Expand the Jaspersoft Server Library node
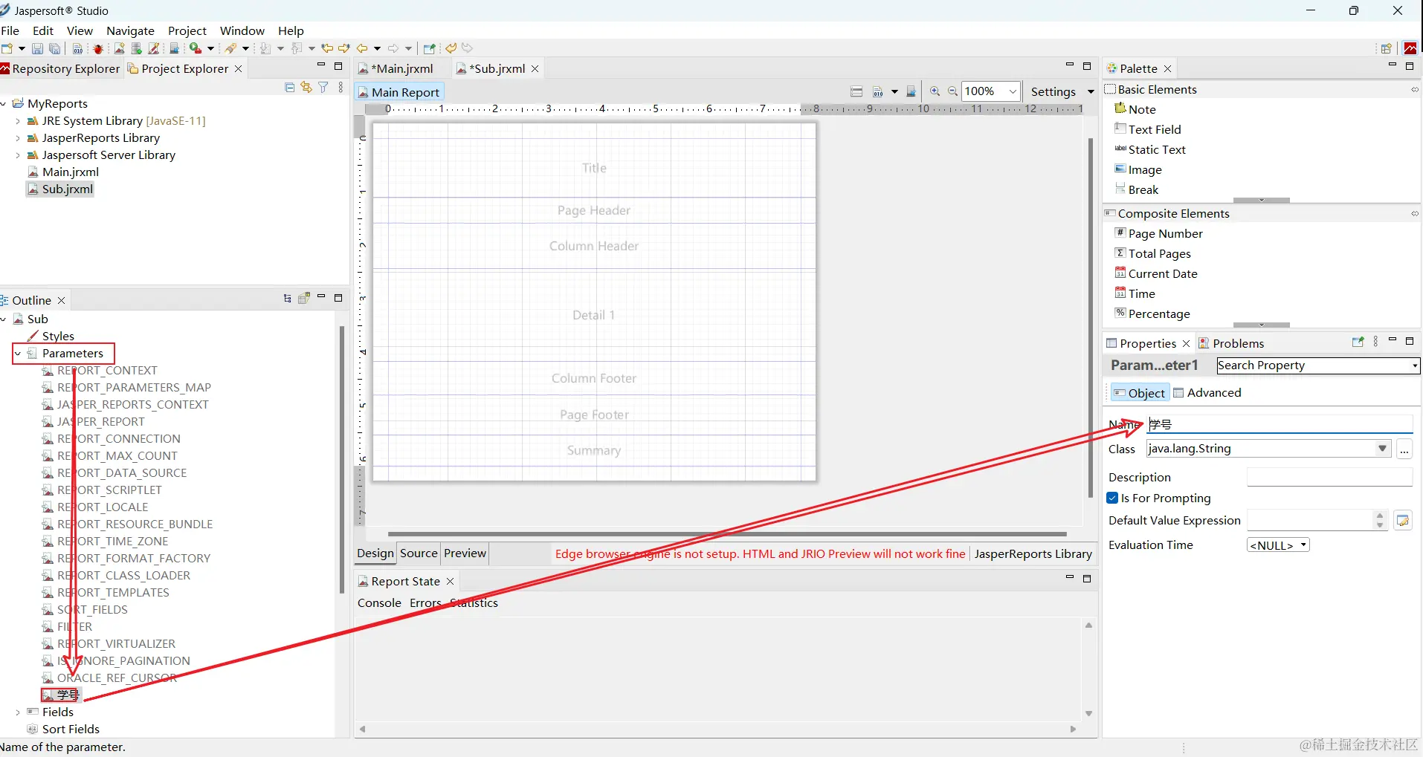This screenshot has height=757, width=1423. (18, 155)
